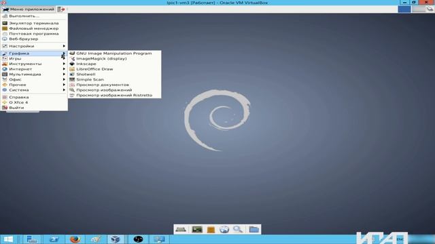Image resolution: width=435 pixels, height=244 pixels.
Task: Click the top-right panel tray icon
Action: pos(430,9)
